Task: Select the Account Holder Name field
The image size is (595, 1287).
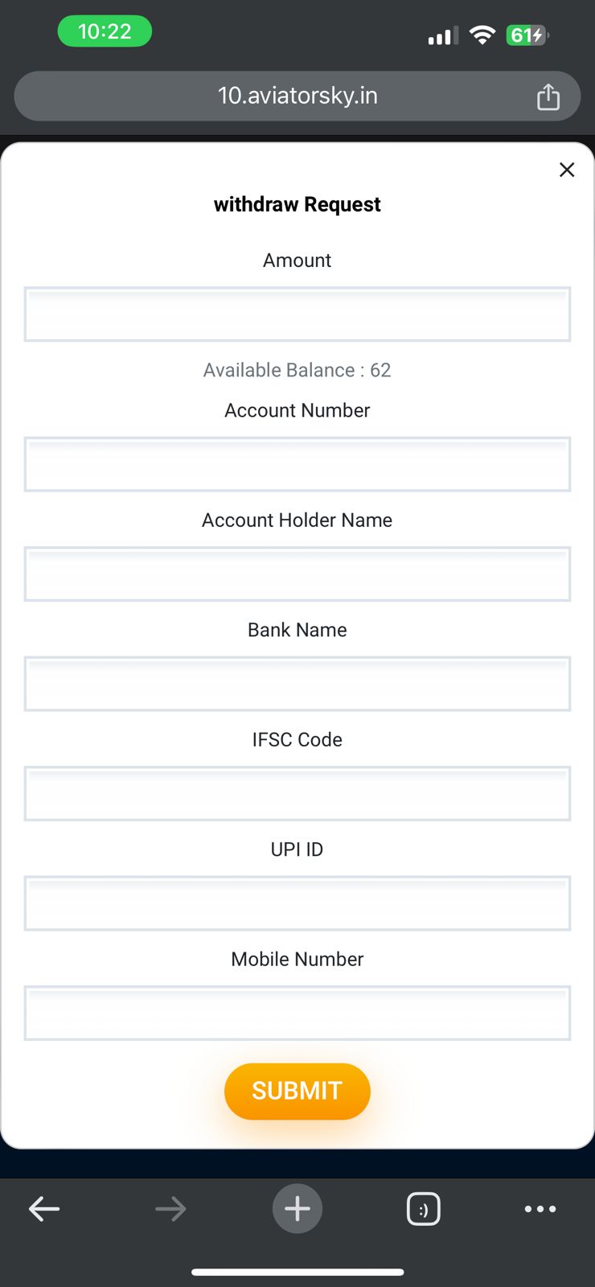Action: pos(297,574)
